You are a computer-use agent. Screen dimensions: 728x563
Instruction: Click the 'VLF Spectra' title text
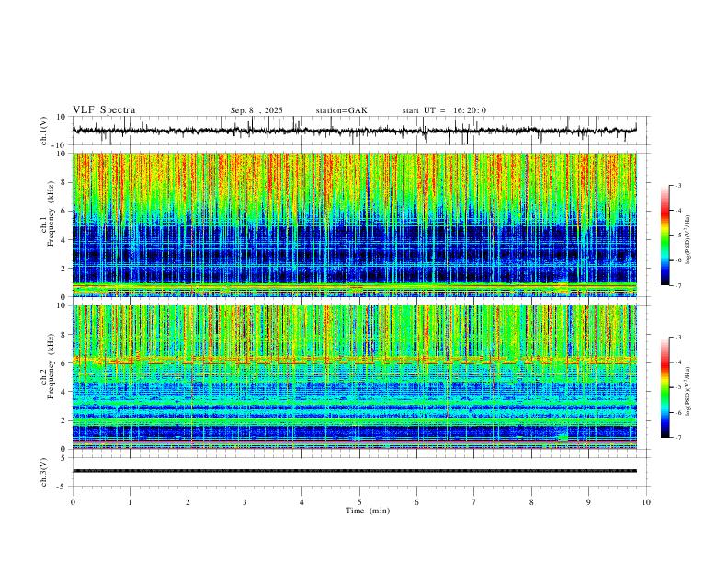coord(104,110)
